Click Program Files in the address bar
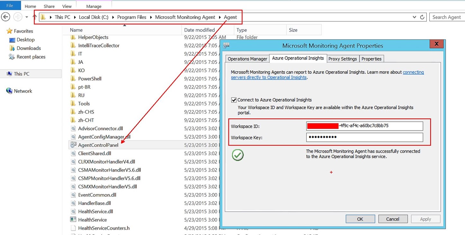 click(x=131, y=17)
